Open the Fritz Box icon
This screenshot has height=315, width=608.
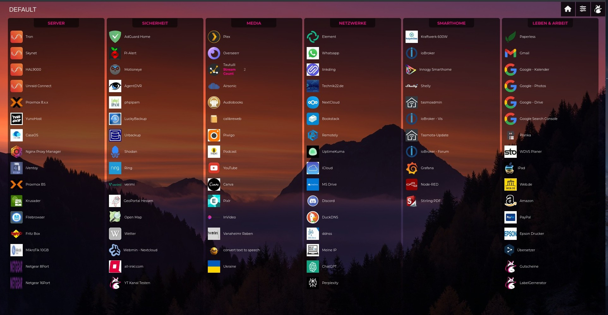(x=16, y=234)
